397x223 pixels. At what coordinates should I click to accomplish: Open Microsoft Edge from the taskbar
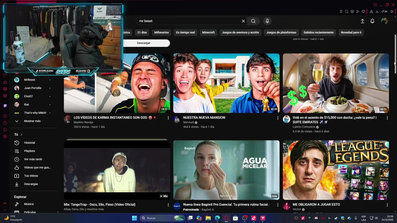click(217, 218)
